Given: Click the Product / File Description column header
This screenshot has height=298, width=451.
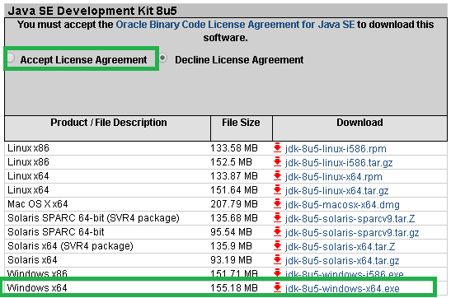Looking at the screenshot, I should [107, 128].
